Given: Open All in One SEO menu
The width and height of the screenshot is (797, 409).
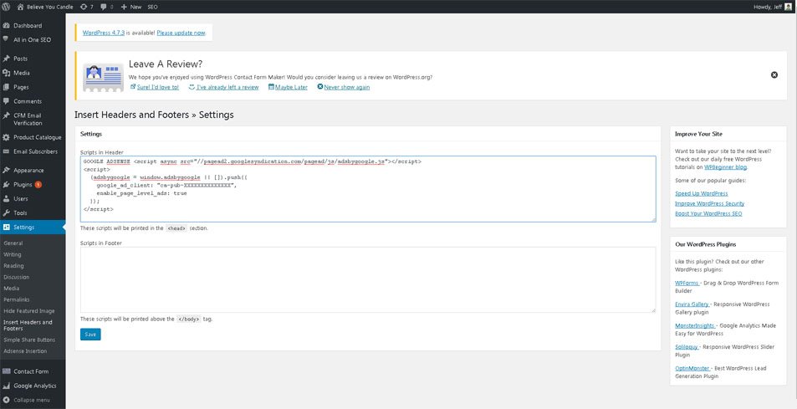Looking at the screenshot, I should click(x=33, y=39).
